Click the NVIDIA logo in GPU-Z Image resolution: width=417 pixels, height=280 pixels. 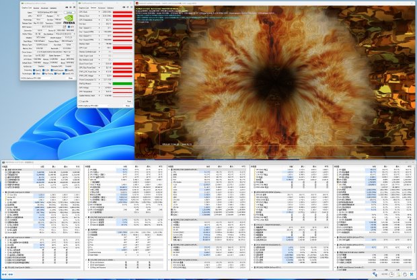69,20
